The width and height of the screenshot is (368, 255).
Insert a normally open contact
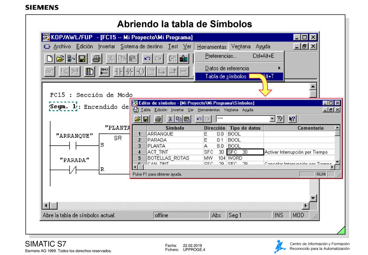click(119, 71)
